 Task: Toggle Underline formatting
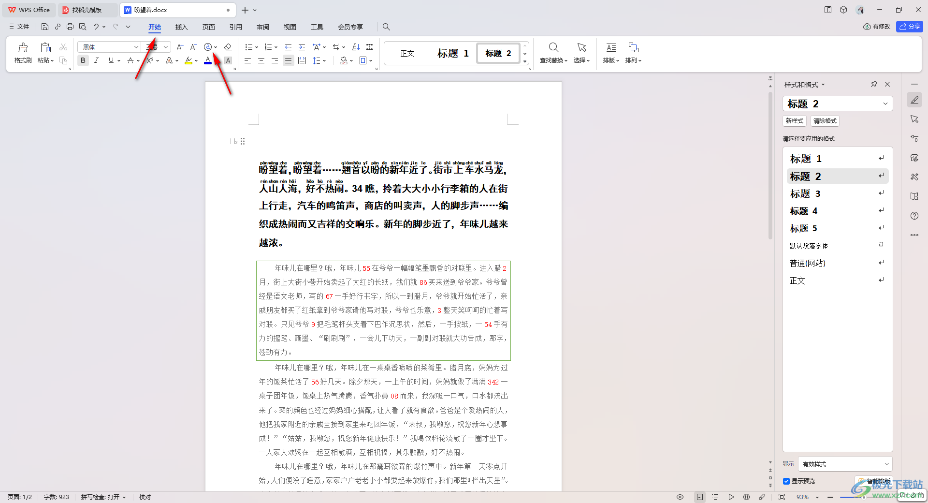click(111, 60)
